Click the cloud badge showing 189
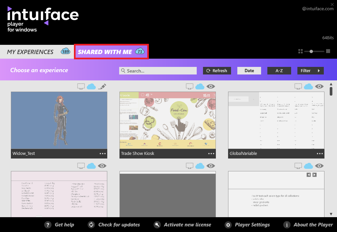Viewport: 337px width, 232px height. 65,51
